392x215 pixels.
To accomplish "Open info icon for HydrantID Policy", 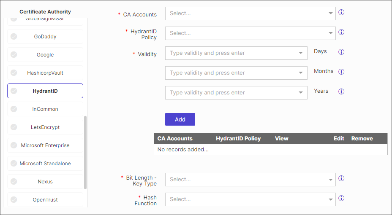I will (x=341, y=32).
